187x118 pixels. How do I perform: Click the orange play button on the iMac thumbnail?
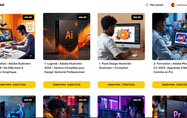[x=123, y=35]
